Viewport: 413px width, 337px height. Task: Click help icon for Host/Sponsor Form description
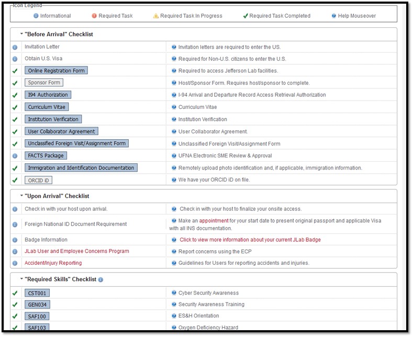coord(174,83)
